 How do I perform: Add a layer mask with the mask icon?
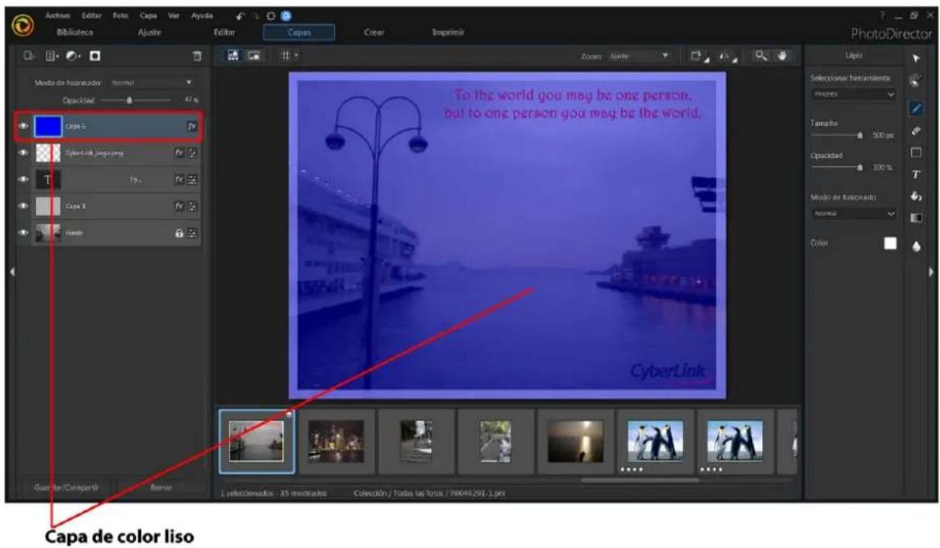click(x=96, y=56)
